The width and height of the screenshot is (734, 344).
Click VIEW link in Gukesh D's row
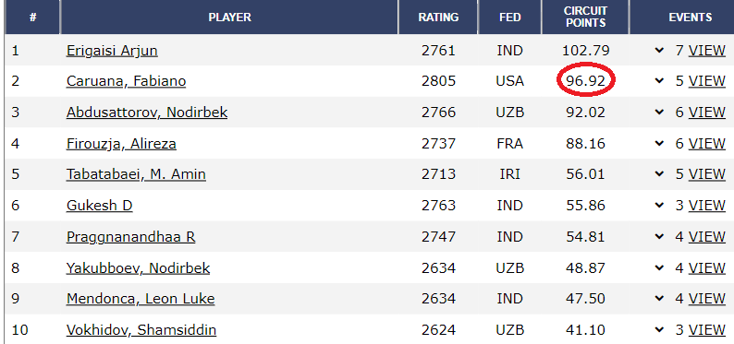coord(707,206)
